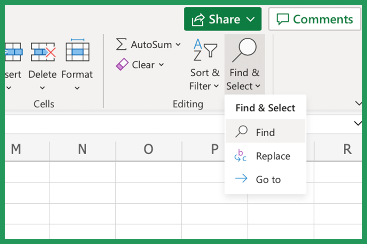Open the Comments pane
This screenshot has height=244, width=367.
pos(314,19)
